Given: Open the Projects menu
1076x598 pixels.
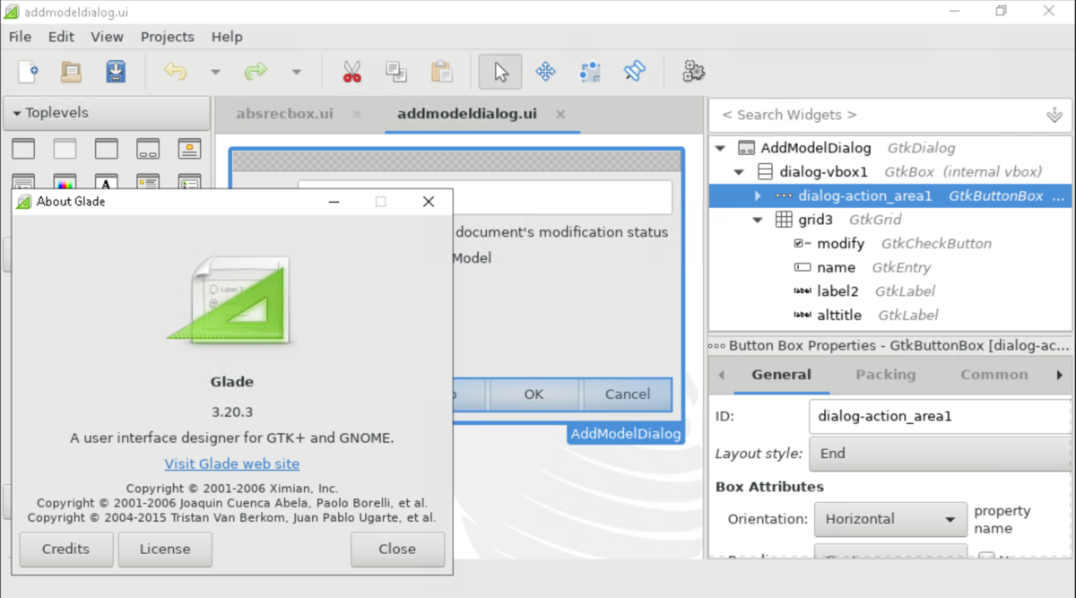Looking at the screenshot, I should click(167, 37).
